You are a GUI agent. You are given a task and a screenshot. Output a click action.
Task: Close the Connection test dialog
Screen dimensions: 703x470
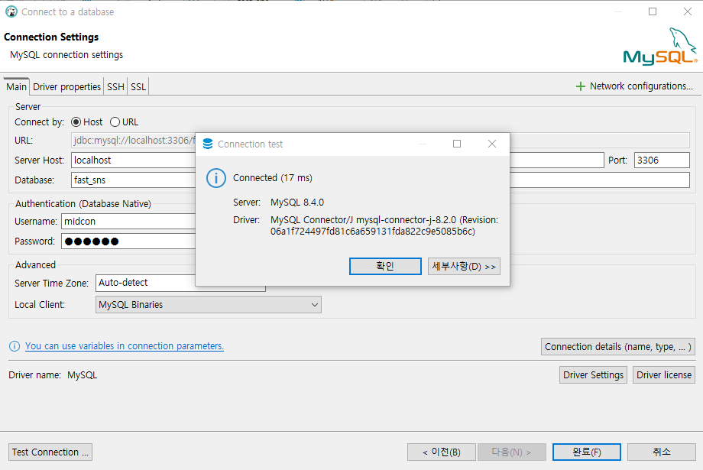pos(492,144)
